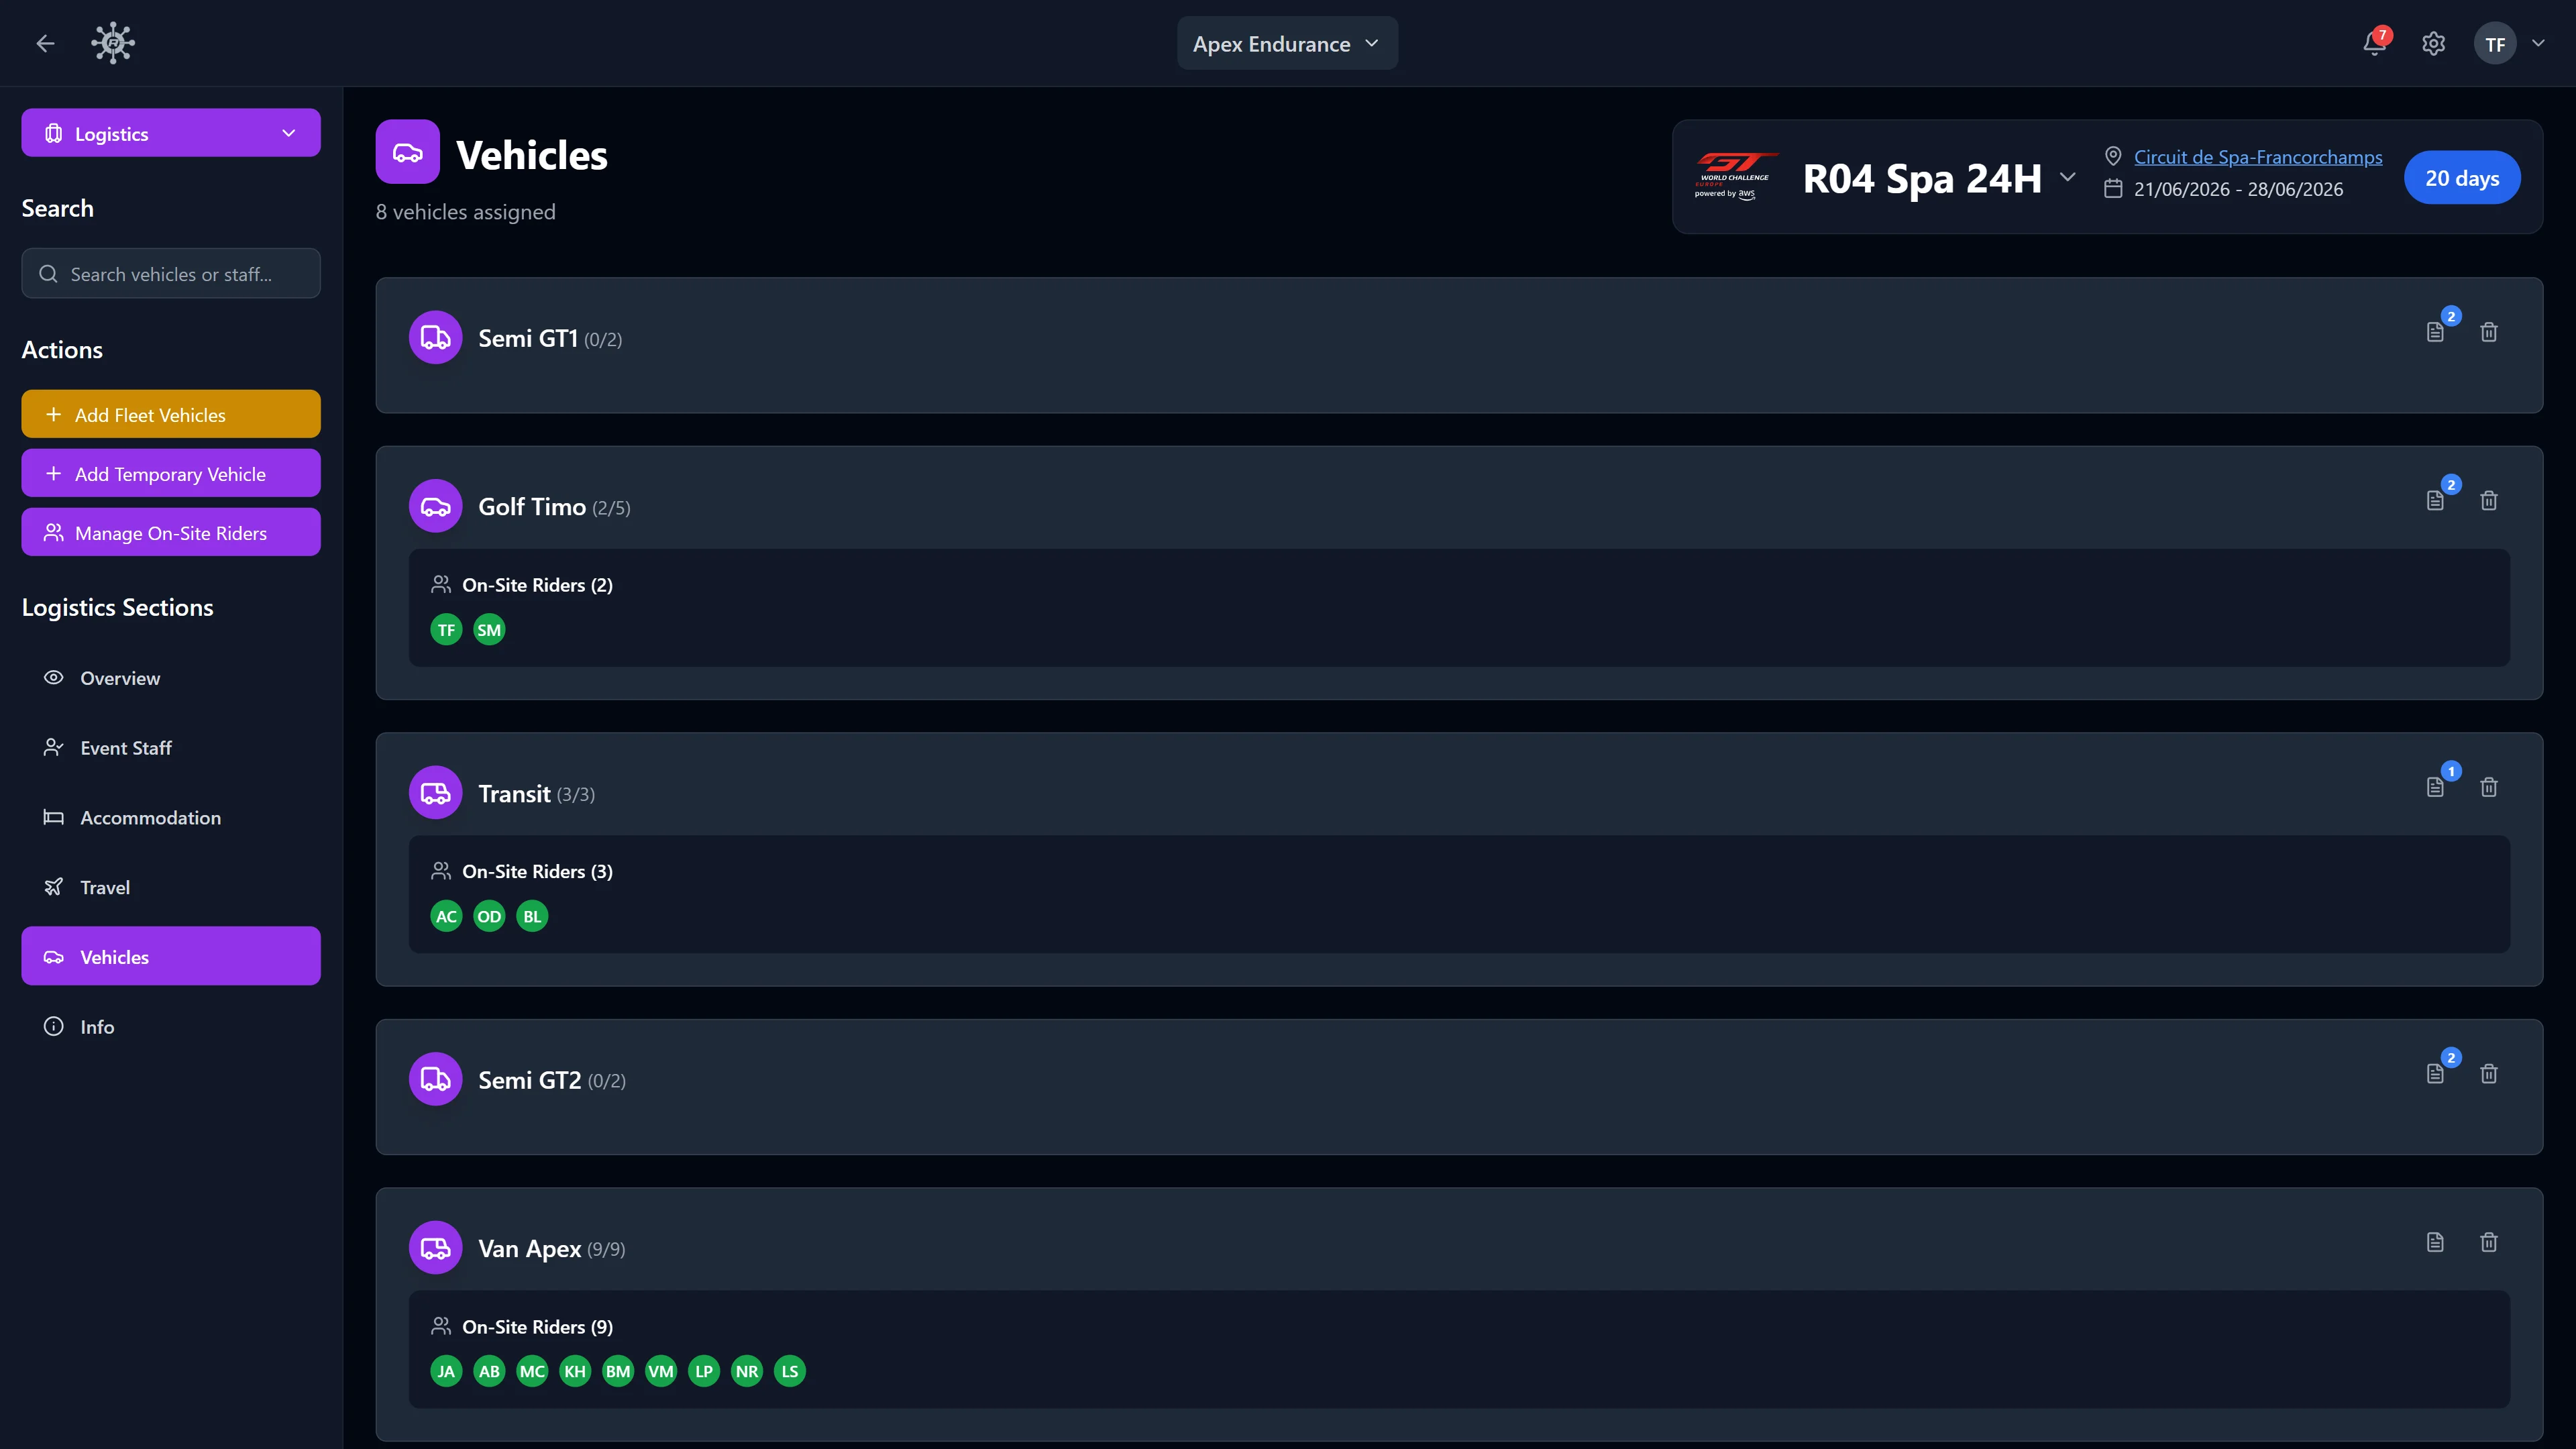Open notes for Semi GT1
Screen dimensions: 2576x1449
(x=2435, y=332)
